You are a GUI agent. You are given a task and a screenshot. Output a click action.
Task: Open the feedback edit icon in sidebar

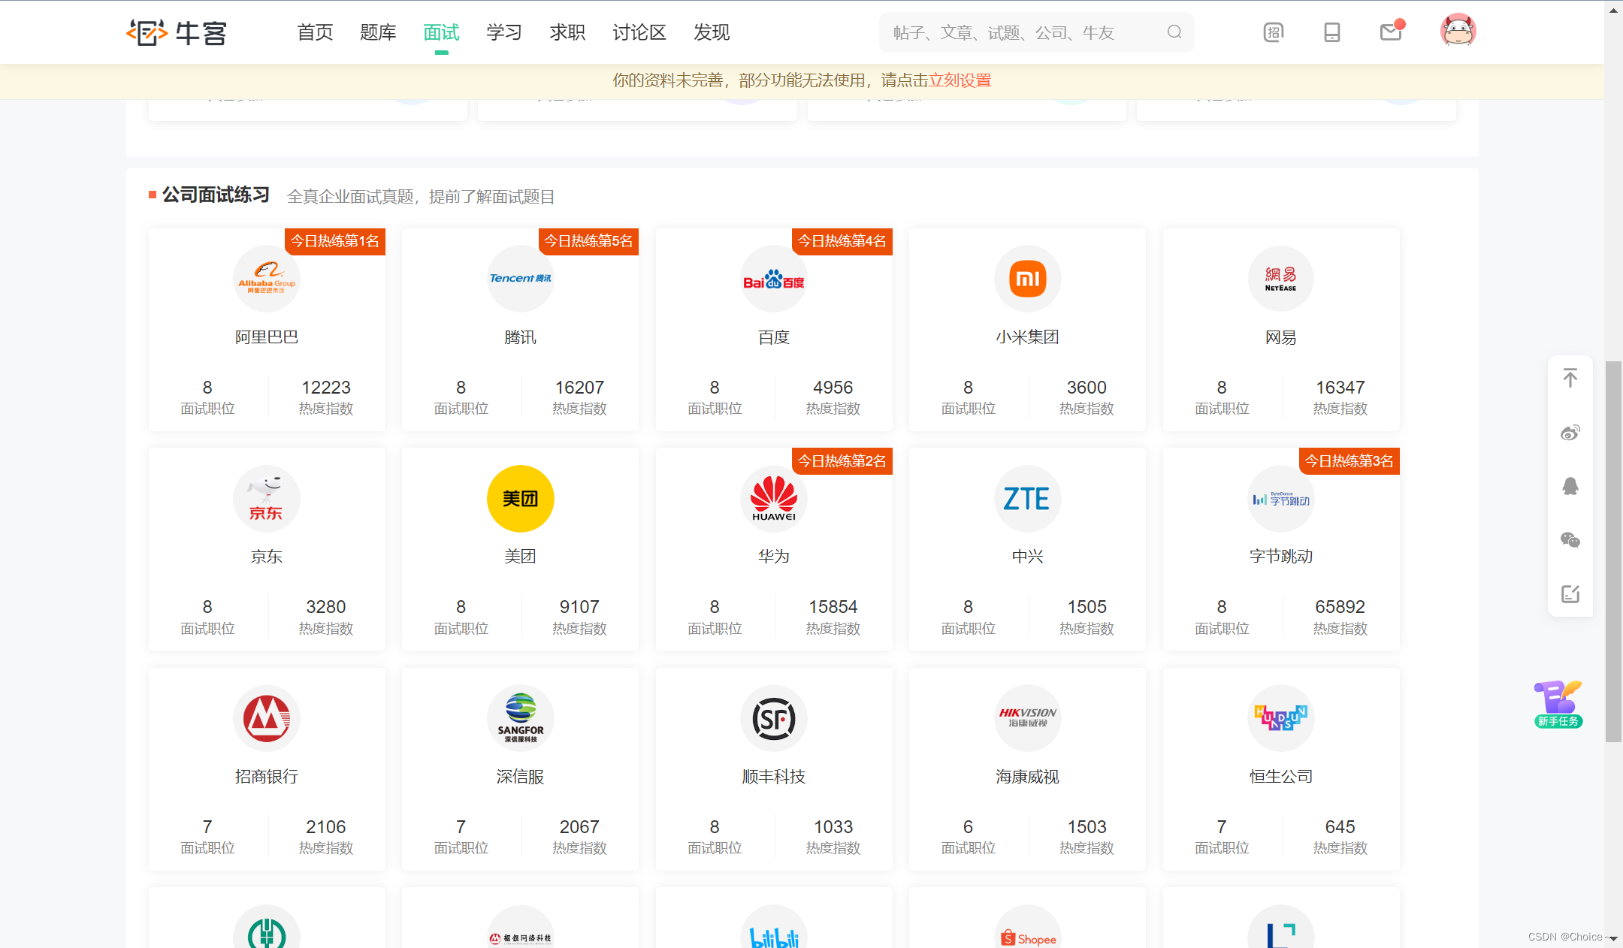point(1570,594)
